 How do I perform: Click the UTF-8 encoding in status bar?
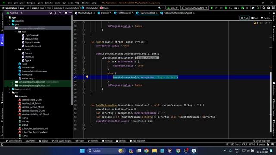[x=252, y=144]
